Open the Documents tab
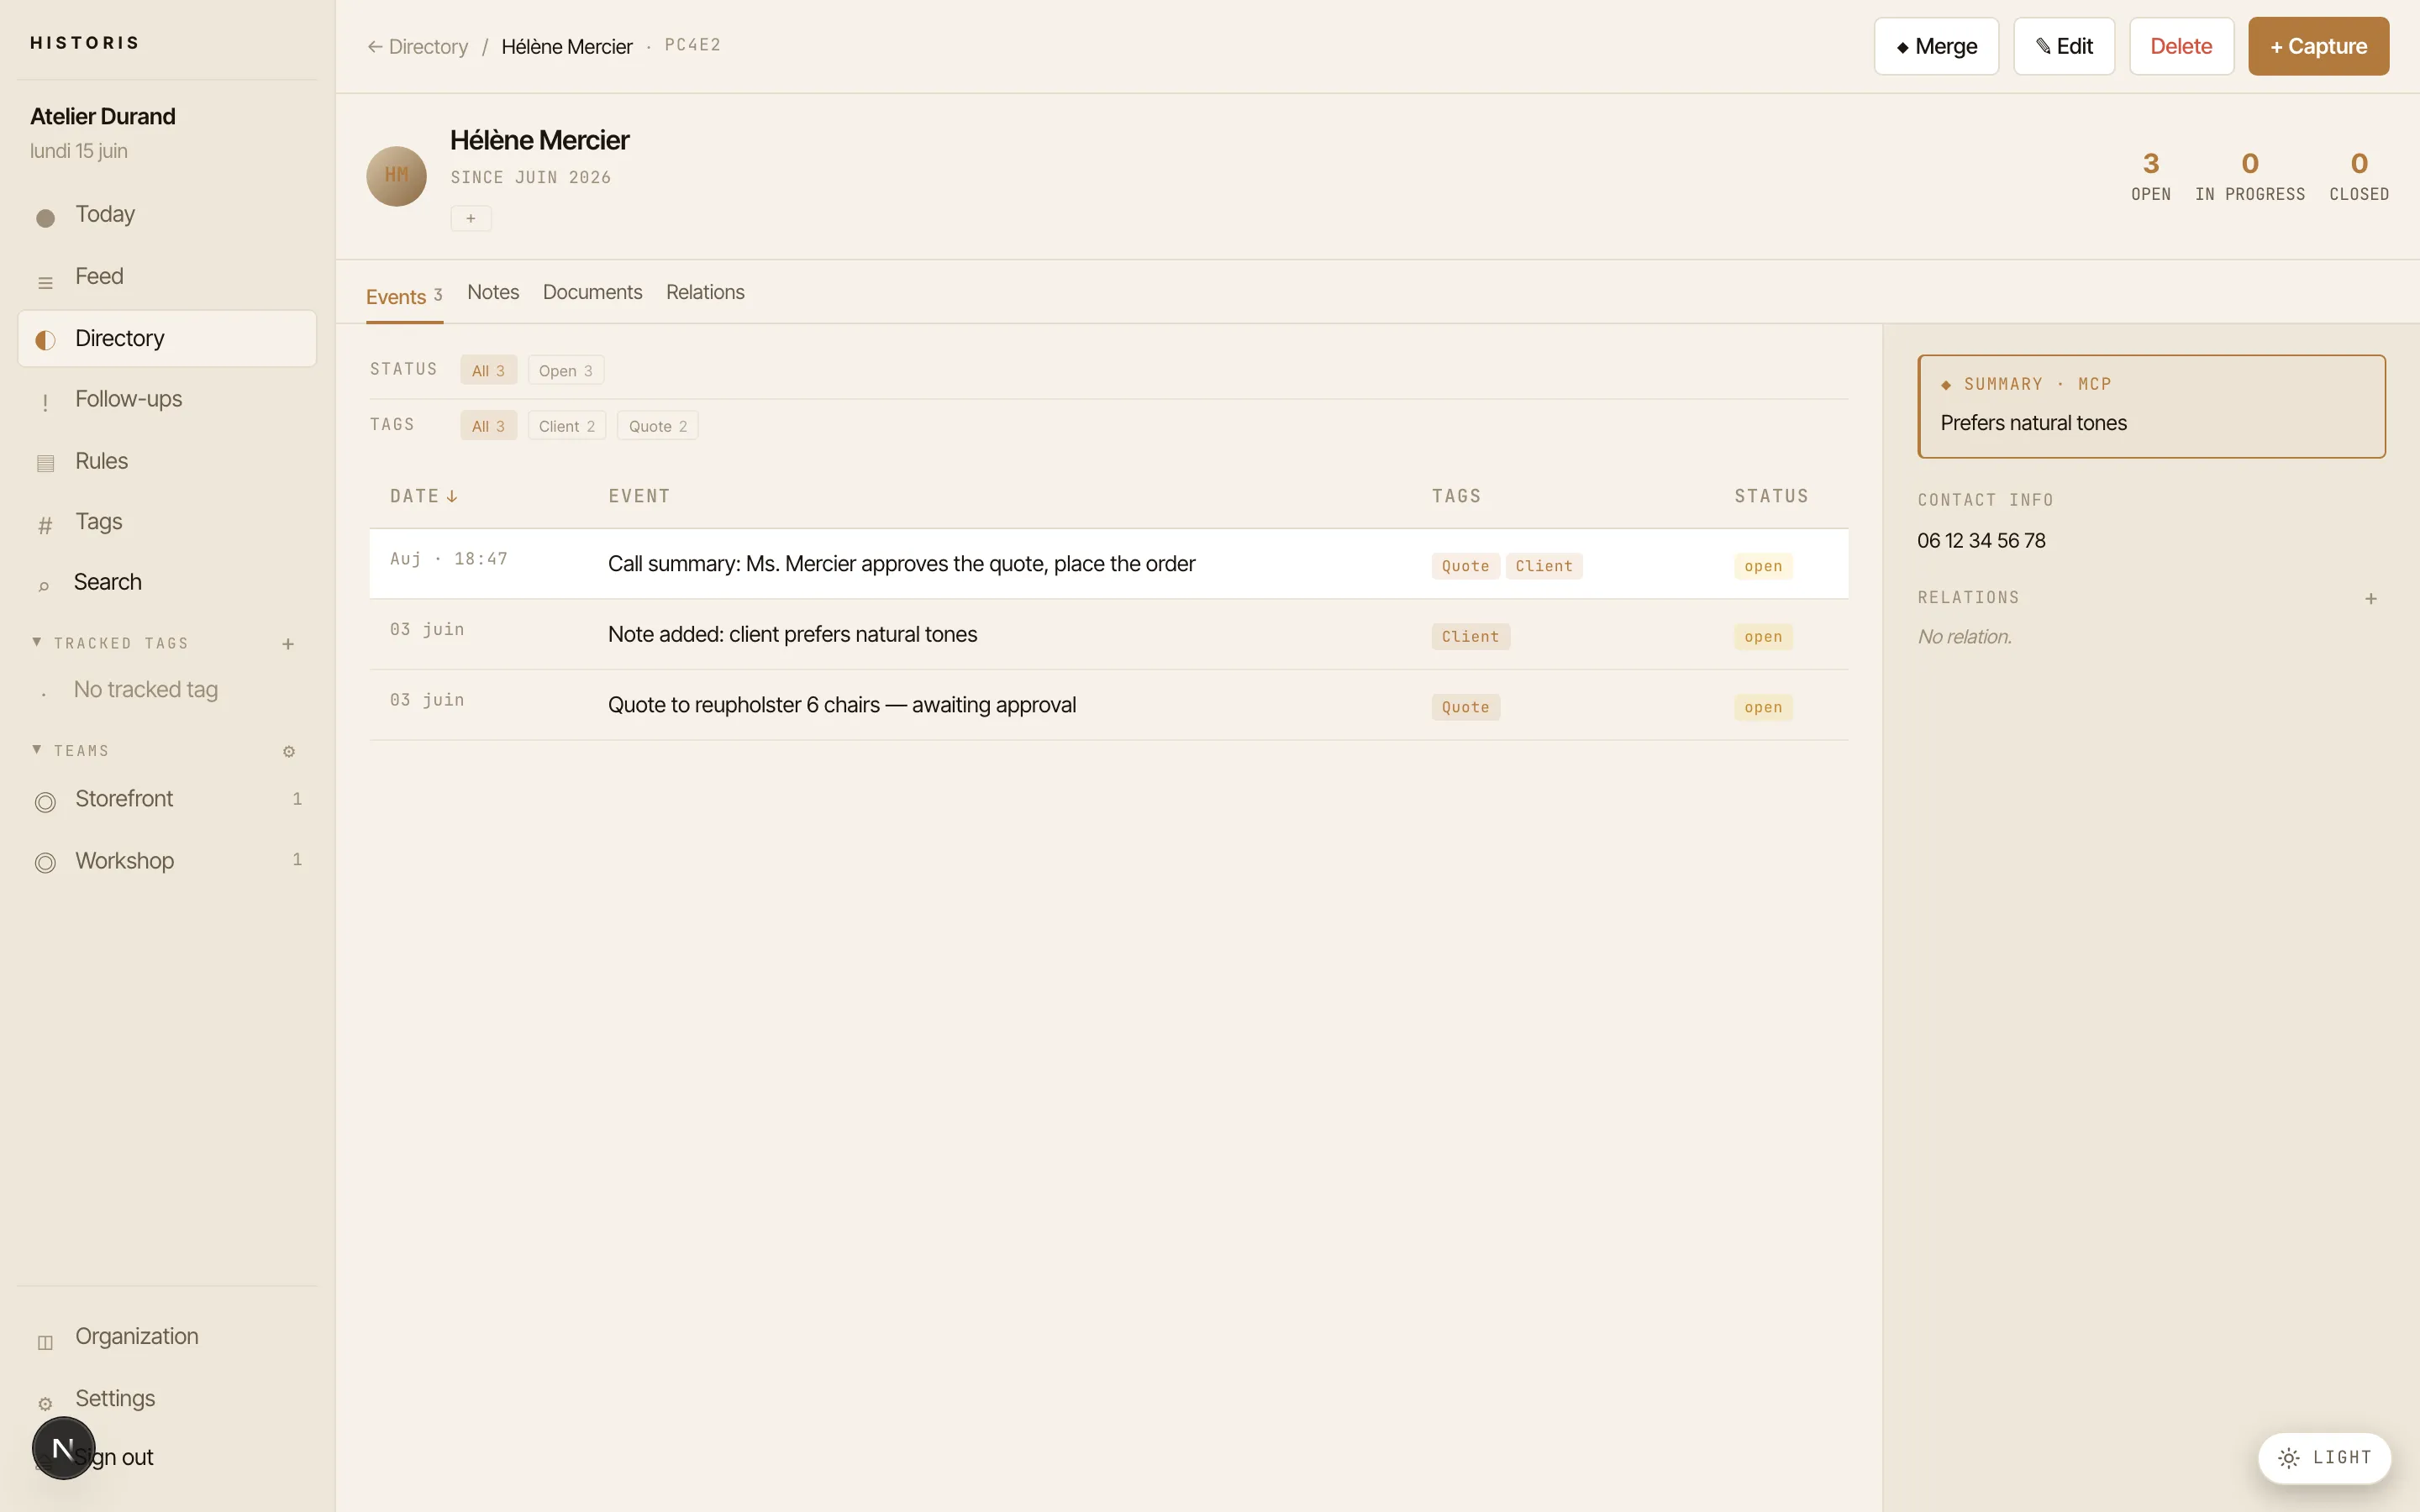This screenshot has height=1512, width=2420. [x=592, y=292]
